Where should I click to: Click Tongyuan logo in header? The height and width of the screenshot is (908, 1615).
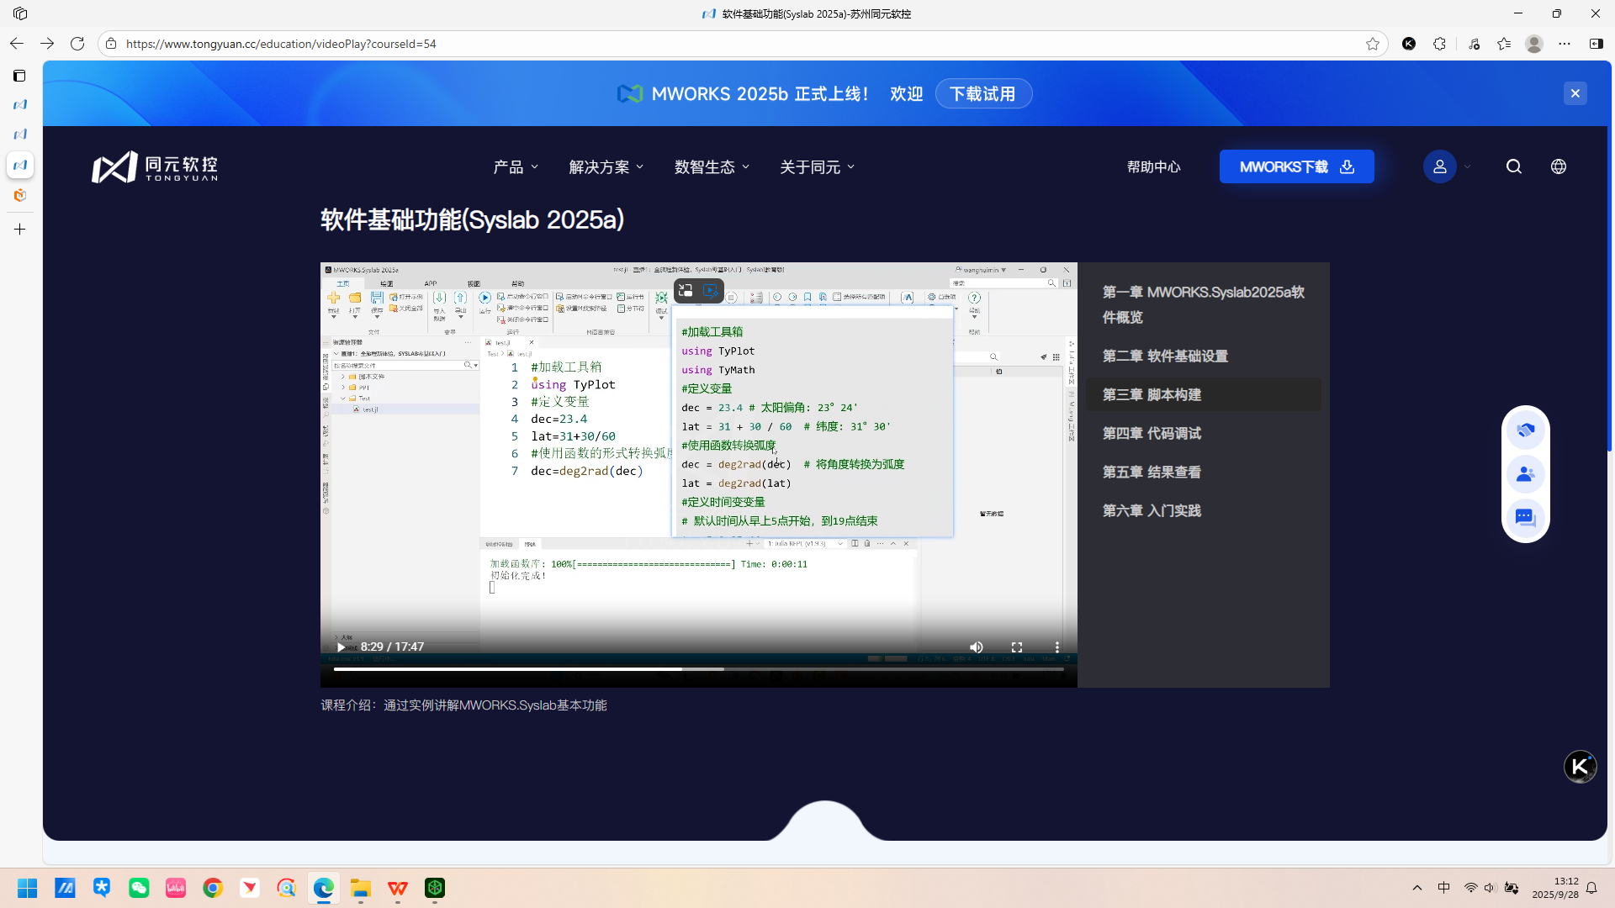pyautogui.click(x=155, y=167)
